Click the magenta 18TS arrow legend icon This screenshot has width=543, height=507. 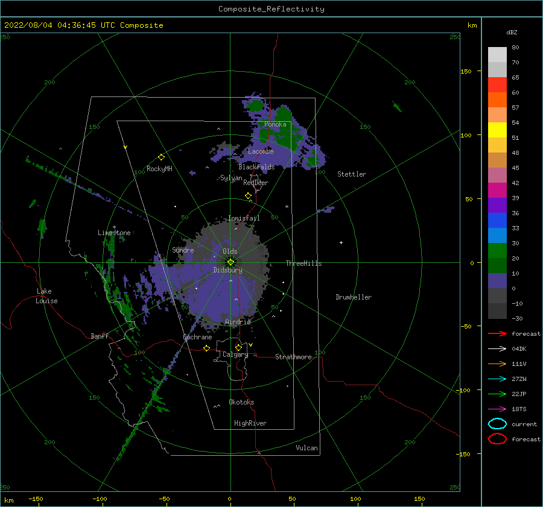pos(497,409)
